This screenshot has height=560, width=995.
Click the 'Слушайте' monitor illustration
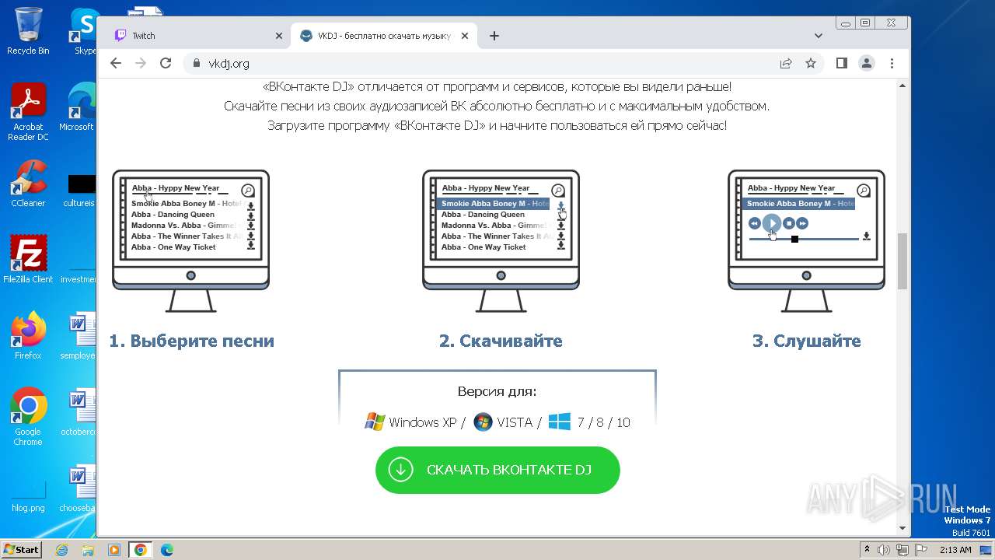(x=806, y=241)
